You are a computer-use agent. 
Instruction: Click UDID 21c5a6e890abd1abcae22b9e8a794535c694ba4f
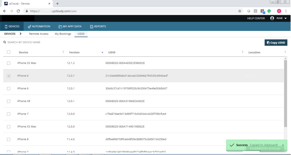137,76
